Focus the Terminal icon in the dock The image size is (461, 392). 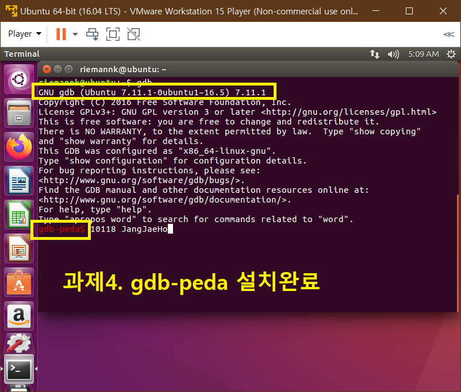[x=19, y=369]
